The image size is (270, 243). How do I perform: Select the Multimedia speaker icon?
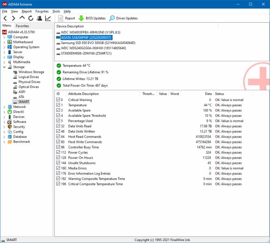(x=10, y=62)
